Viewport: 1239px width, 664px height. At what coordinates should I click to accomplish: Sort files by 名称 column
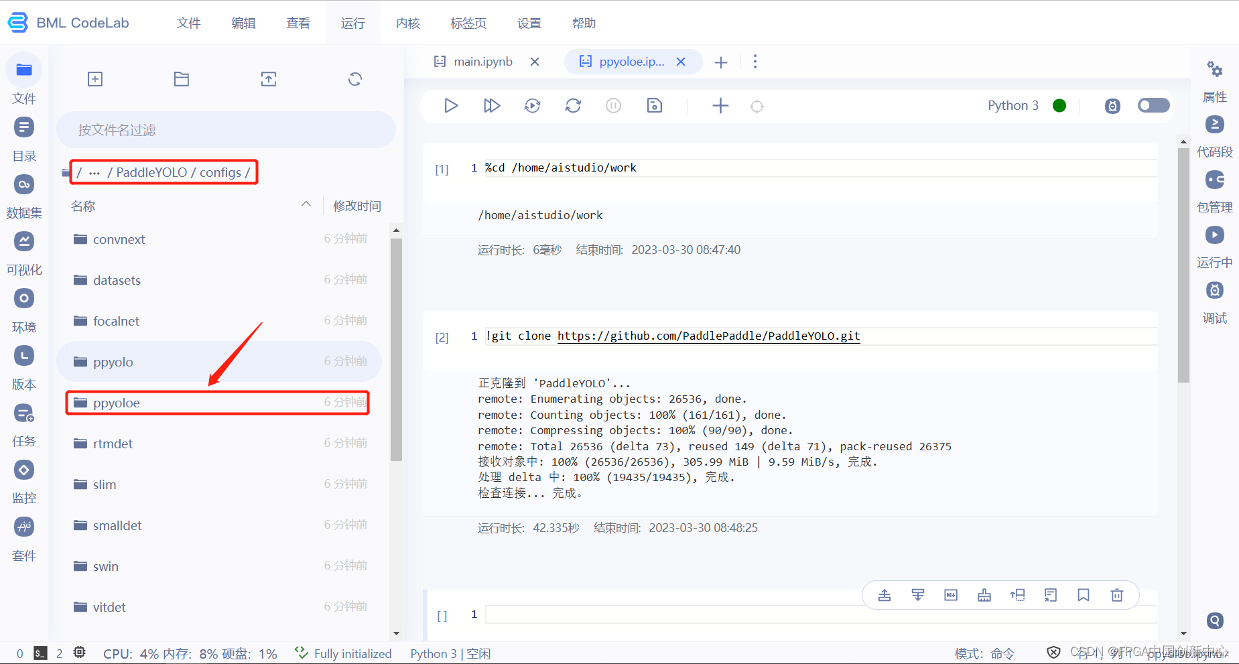83,206
